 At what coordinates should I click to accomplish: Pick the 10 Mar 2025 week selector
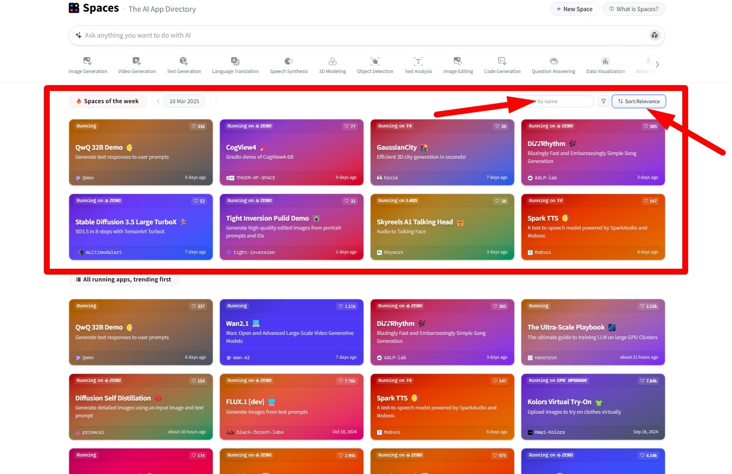[184, 101]
